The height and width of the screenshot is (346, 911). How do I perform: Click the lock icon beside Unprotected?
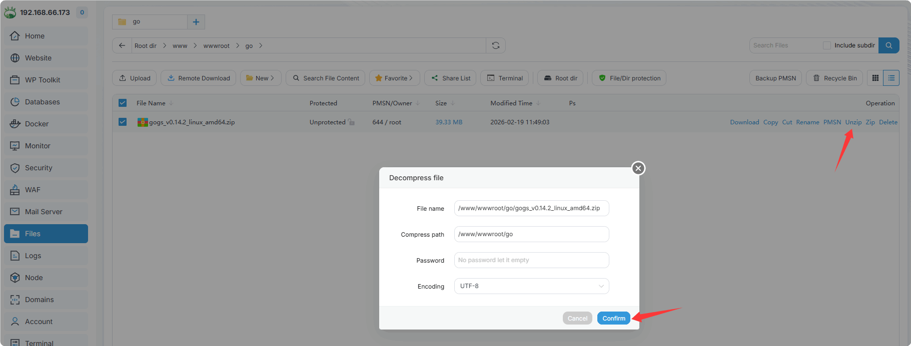pos(352,122)
